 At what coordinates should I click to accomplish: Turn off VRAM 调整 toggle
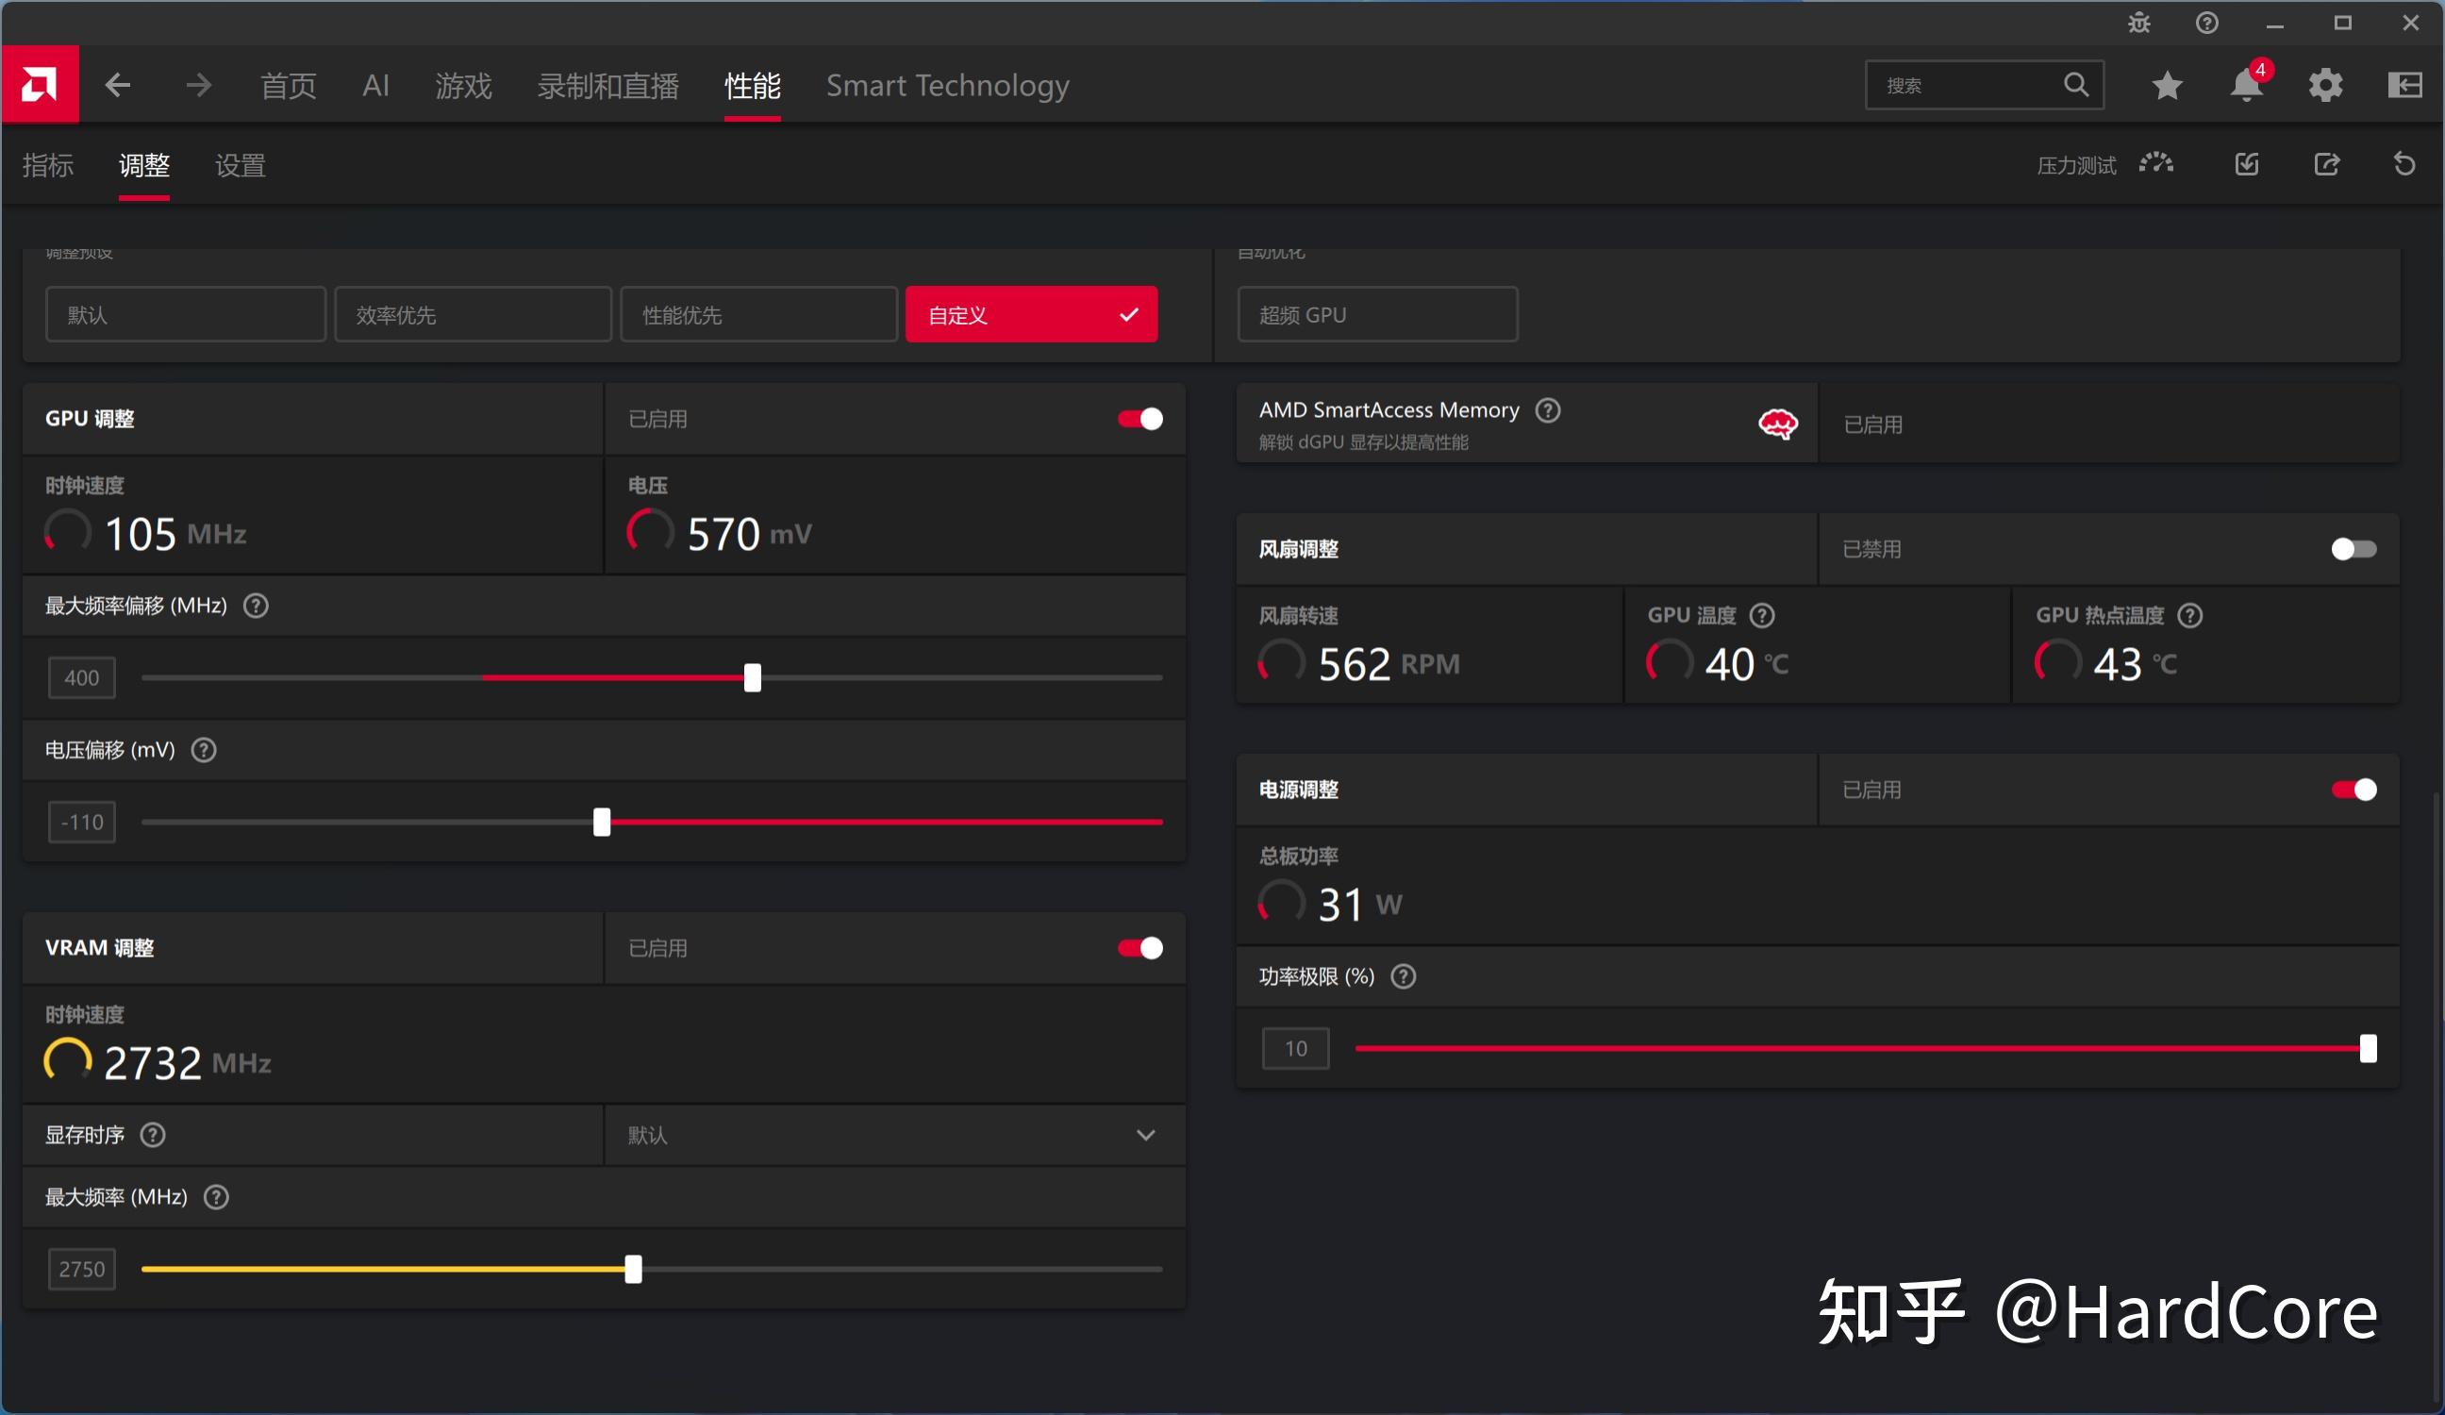point(1141,948)
